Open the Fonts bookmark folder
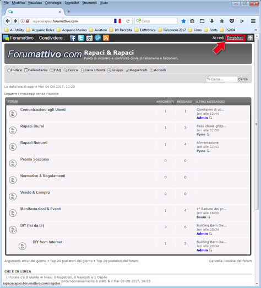 [211, 30]
